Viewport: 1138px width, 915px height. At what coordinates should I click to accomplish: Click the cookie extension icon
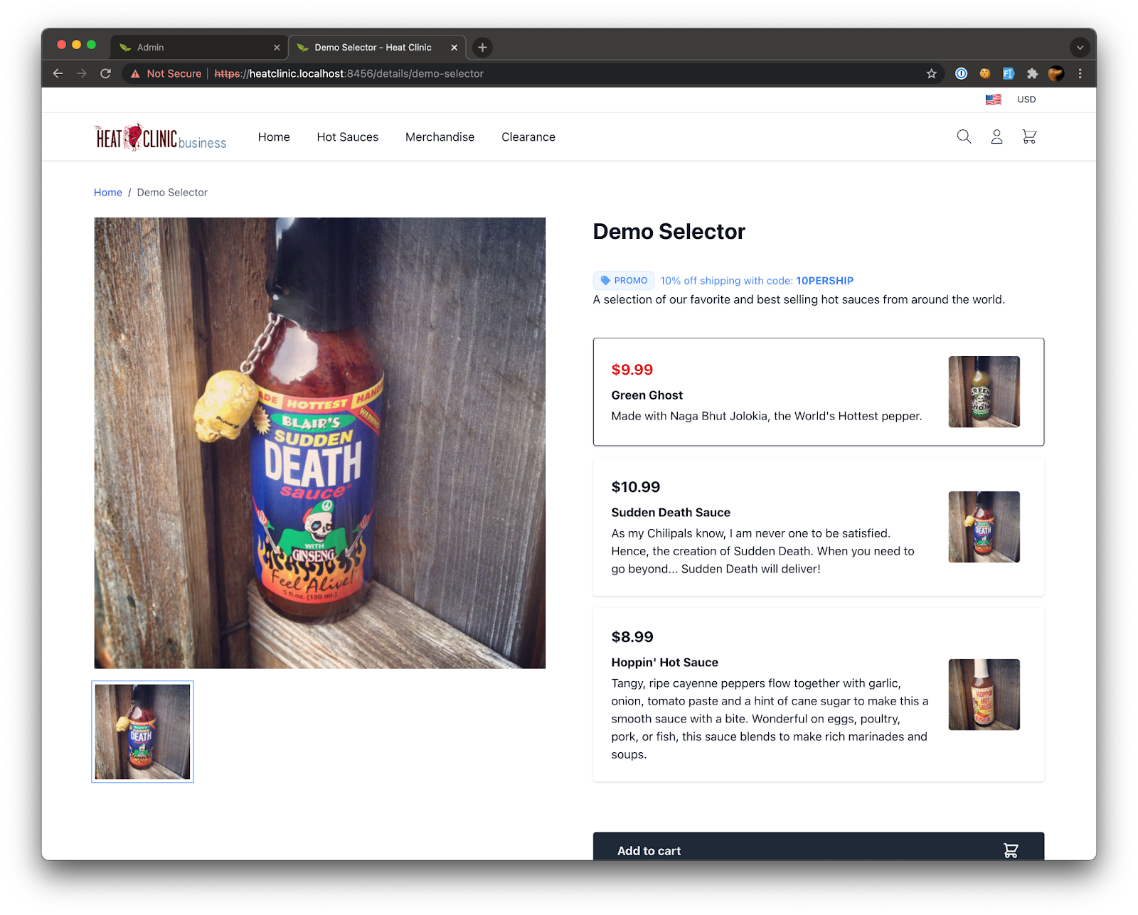(985, 73)
